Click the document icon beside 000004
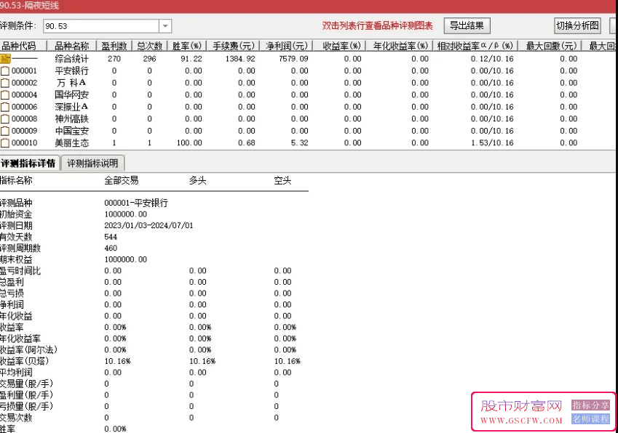 pos(4,94)
